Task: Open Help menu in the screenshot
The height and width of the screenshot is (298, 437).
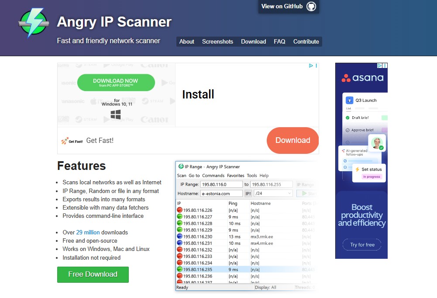Action: [x=264, y=176]
